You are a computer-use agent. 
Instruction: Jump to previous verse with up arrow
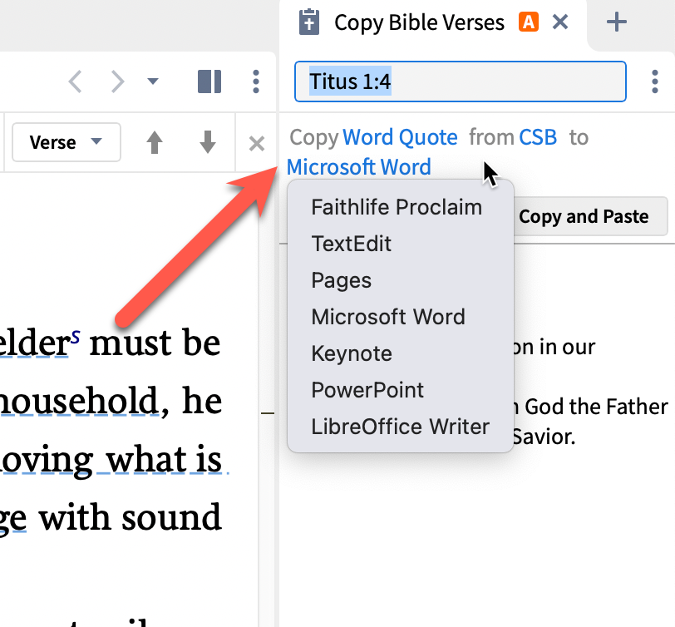tap(155, 142)
